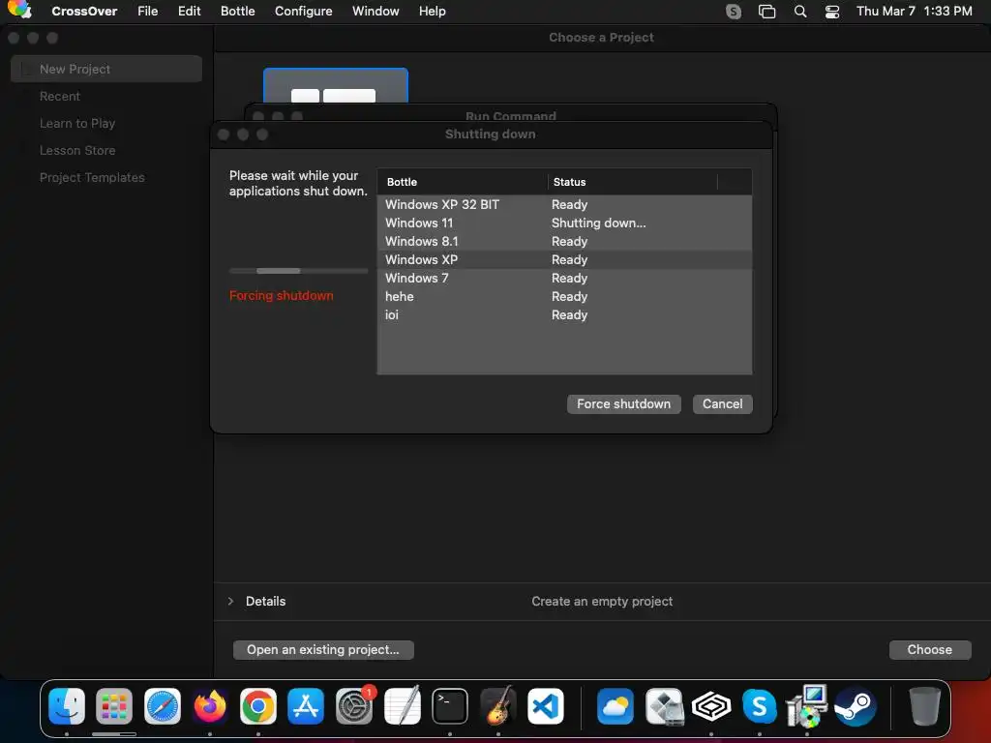Open Stage Manager windows icon in the menu bar
Viewport: 991px width, 743px height.
point(766,12)
